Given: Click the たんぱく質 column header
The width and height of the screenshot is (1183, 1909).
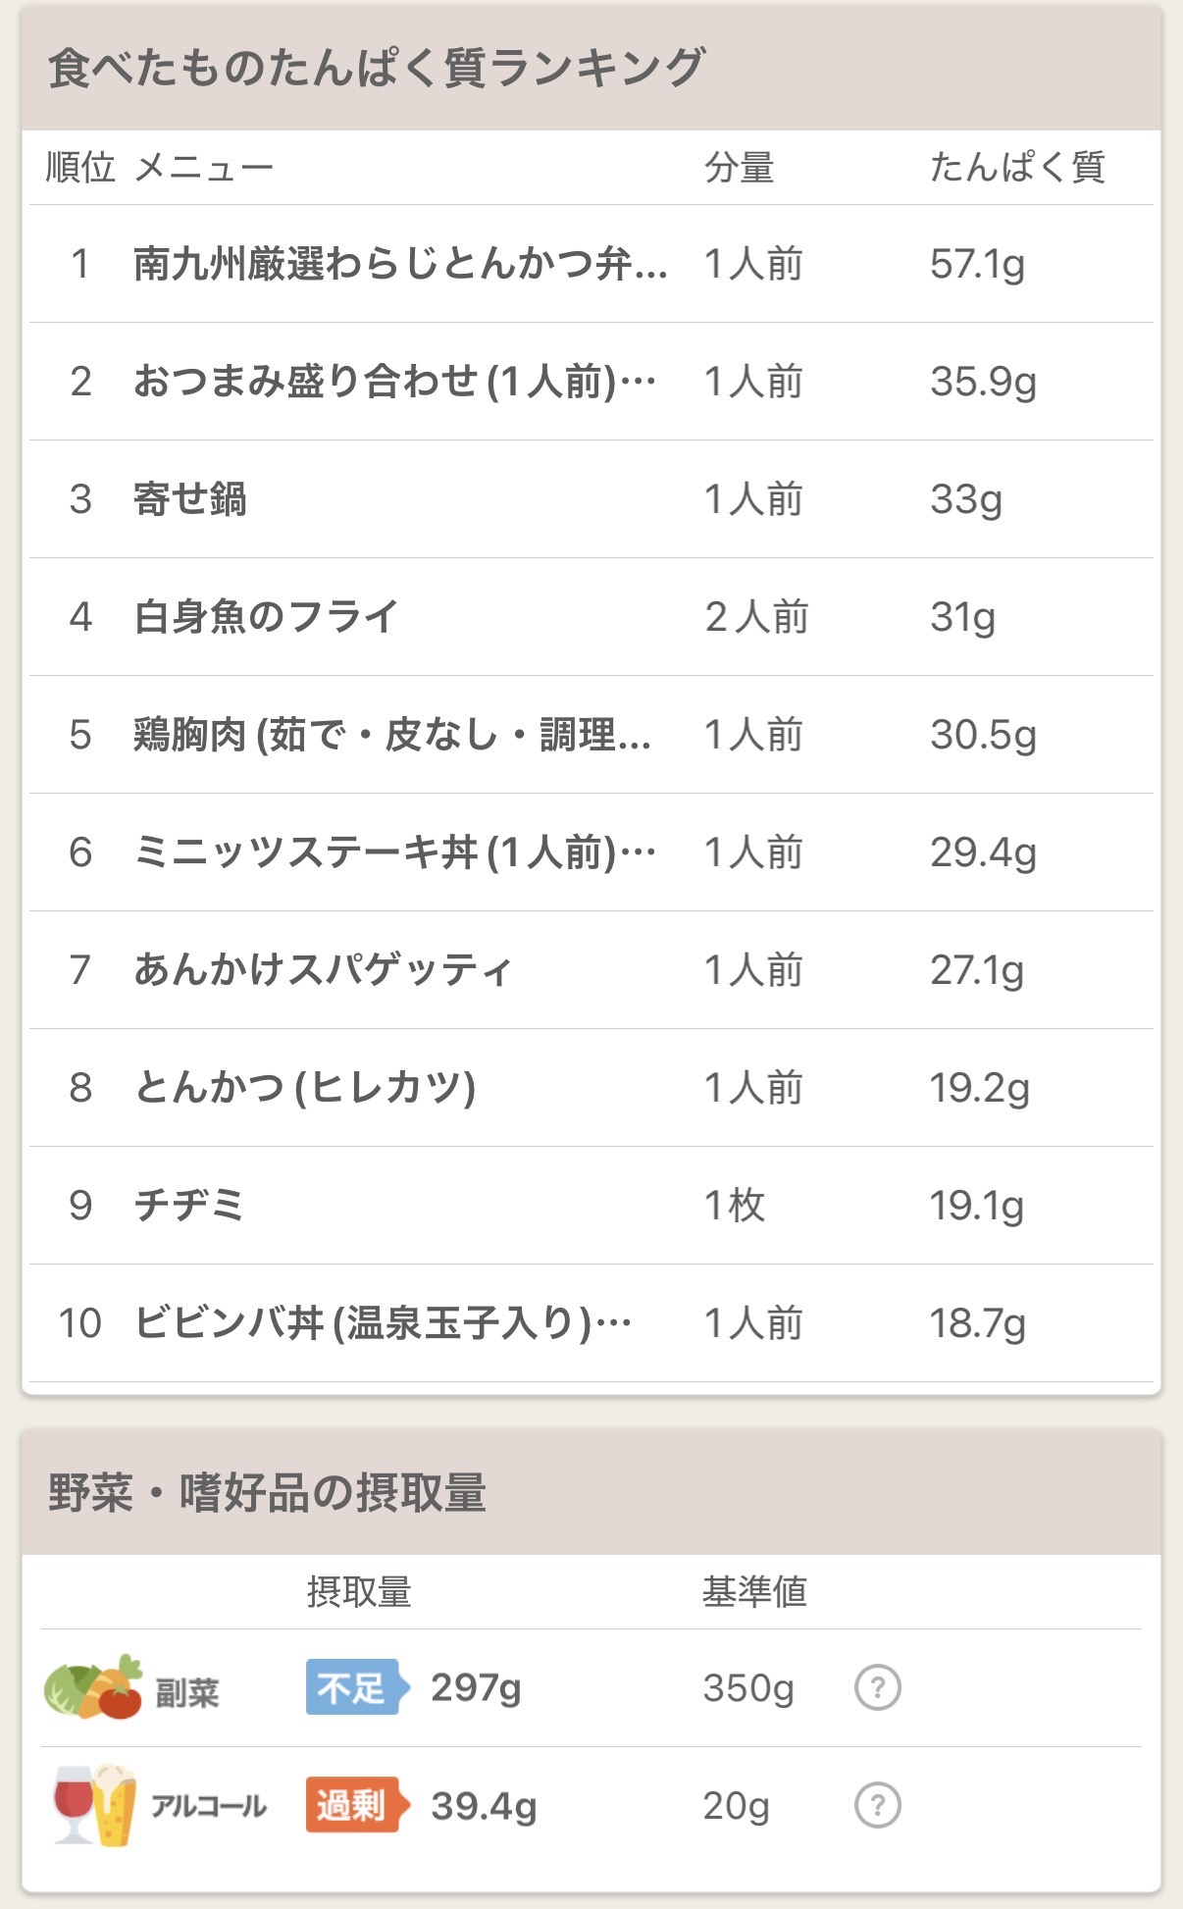Looking at the screenshot, I should pos(1017,168).
